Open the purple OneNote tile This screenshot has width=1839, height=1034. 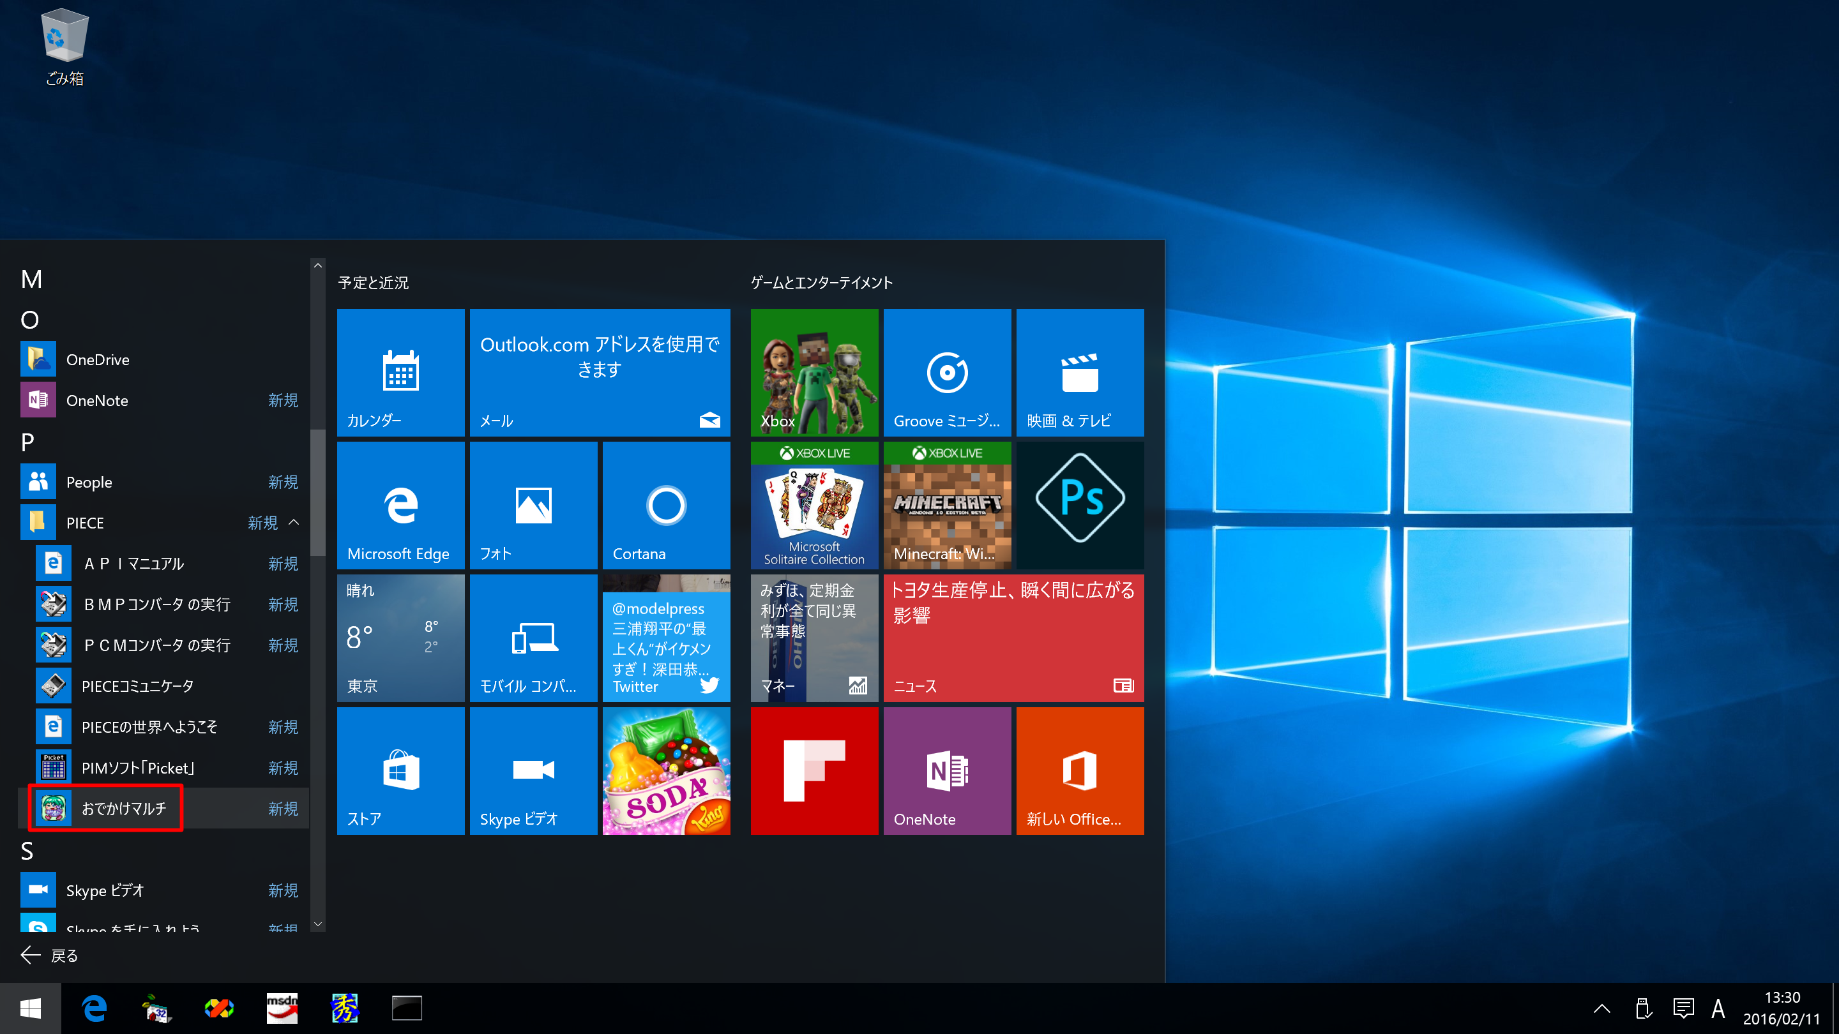(946, 770)
